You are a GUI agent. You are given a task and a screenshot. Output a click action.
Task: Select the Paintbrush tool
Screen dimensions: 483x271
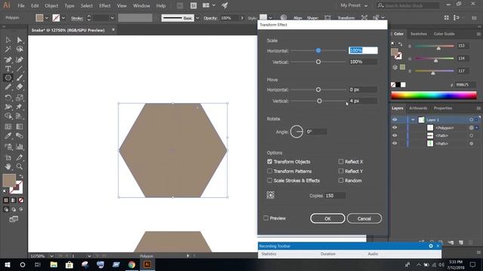tap(20, 78)
